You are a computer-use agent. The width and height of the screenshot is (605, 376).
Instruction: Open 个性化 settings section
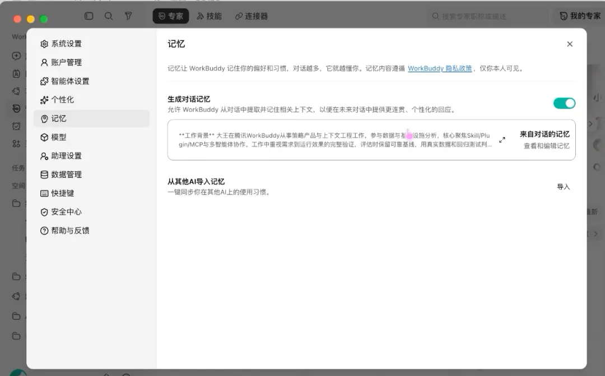coord(91,100)
